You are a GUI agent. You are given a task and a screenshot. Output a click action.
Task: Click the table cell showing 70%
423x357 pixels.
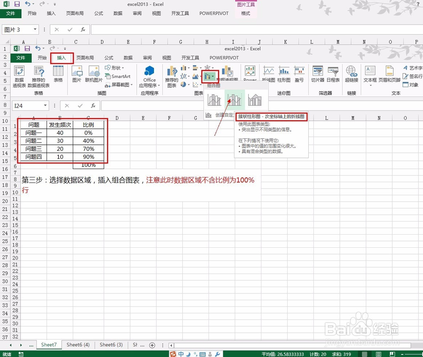pos(88,149)
